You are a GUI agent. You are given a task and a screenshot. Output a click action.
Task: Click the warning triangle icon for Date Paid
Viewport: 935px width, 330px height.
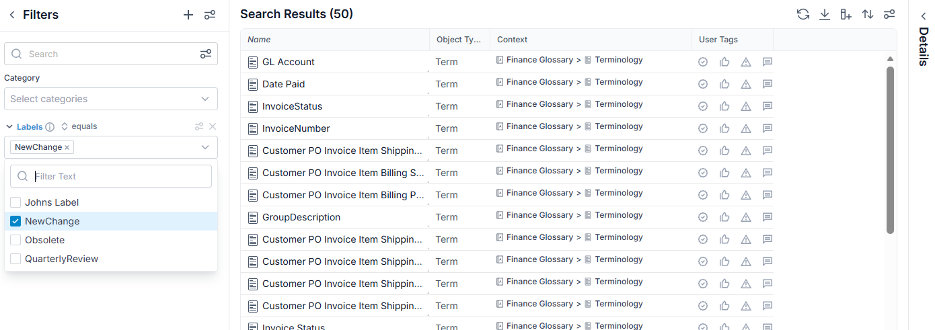(x=746, y=84)
